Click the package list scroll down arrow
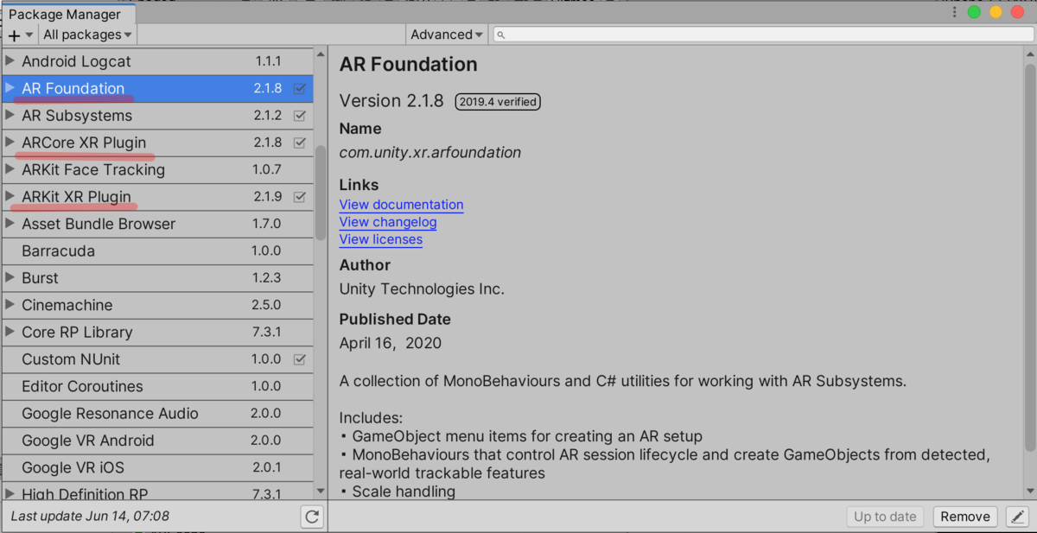 click(x=321, y=492)
